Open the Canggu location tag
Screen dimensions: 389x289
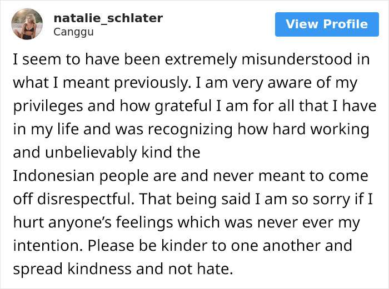(73, 32)
